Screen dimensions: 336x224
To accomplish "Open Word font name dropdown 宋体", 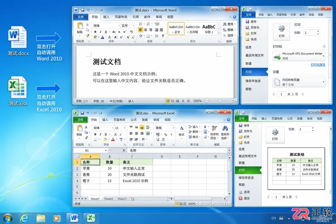I will click(119, 26).
